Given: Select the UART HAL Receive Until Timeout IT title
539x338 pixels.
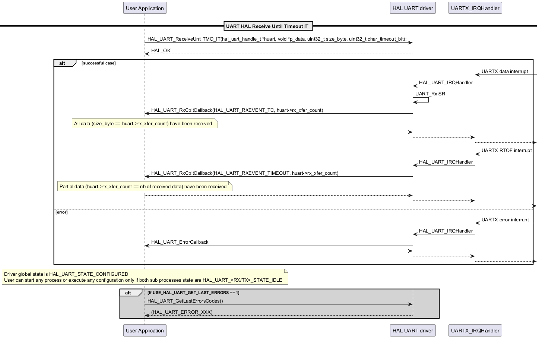Looking at the screenshot, I should [x=267, y=26].
